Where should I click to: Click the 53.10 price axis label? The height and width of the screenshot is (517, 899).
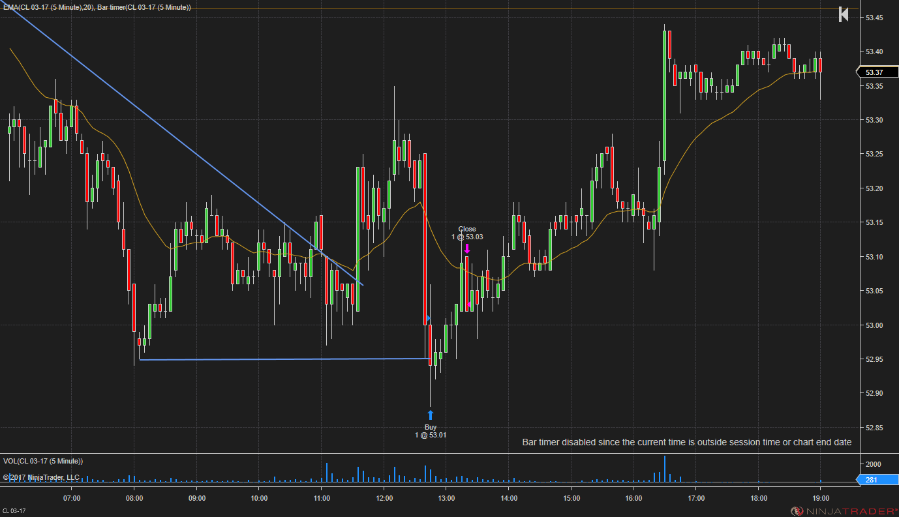[x=874, y=257]
